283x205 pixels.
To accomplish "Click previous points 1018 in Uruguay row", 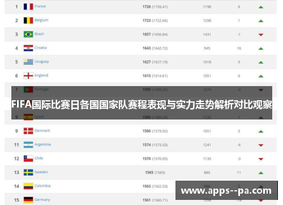I will (x=207, y=62).
